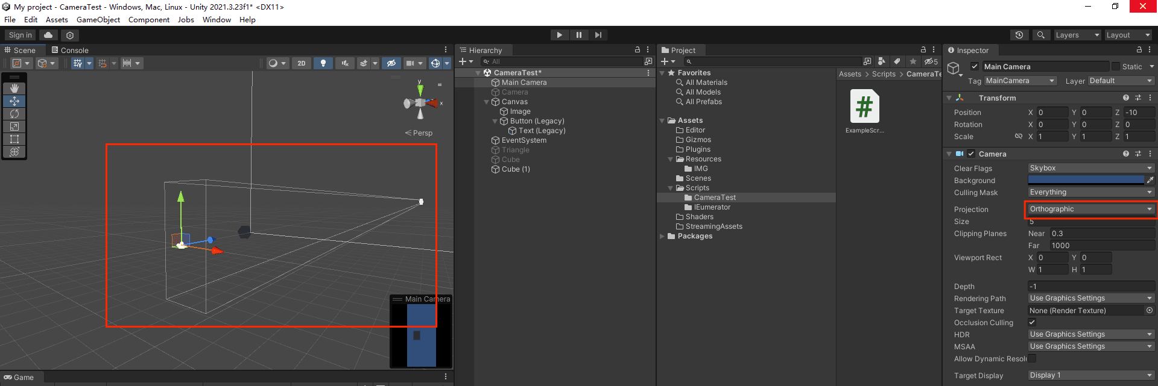This screenshot has height=386, width=1158.
Task: Select the Rotate tool in Scene
Action: (x=14, y=114)
